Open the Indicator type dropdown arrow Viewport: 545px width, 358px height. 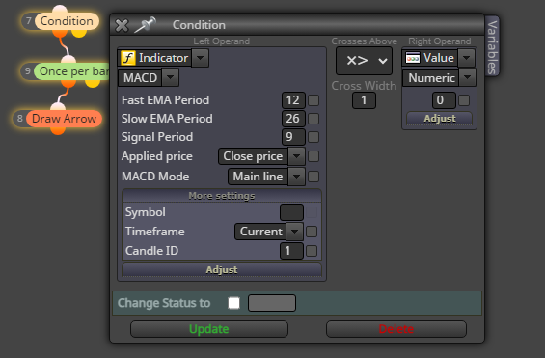201,58
